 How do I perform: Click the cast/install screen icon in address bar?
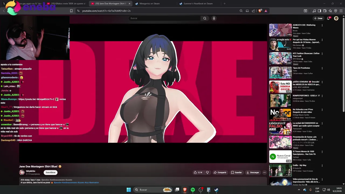coord(247,11)
